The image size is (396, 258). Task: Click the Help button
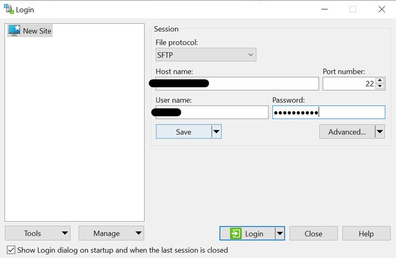pyautogui.click(x=366, y=233)
